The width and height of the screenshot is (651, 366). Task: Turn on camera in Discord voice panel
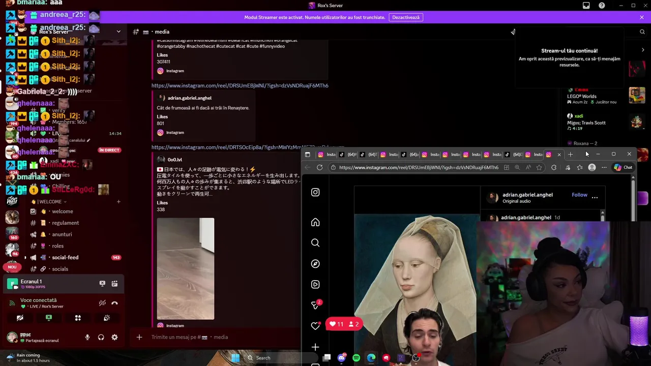coord(20,318)
